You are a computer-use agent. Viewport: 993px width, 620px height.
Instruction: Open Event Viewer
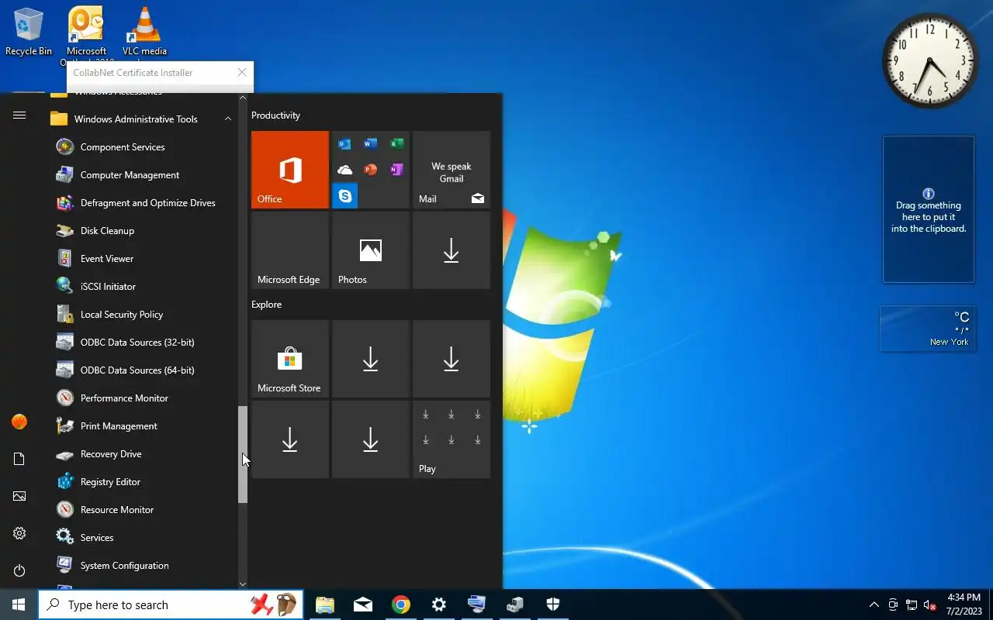[144, 259]
